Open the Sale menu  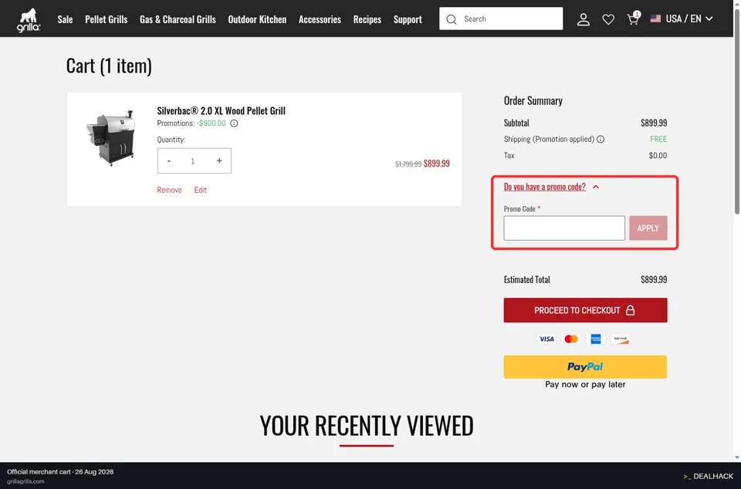(65, 19)
